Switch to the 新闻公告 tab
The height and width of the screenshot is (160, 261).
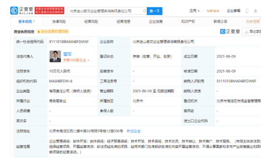pos(220,22)
